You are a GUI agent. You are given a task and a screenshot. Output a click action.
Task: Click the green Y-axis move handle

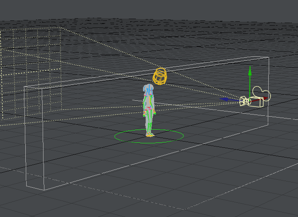pos(250,71)
